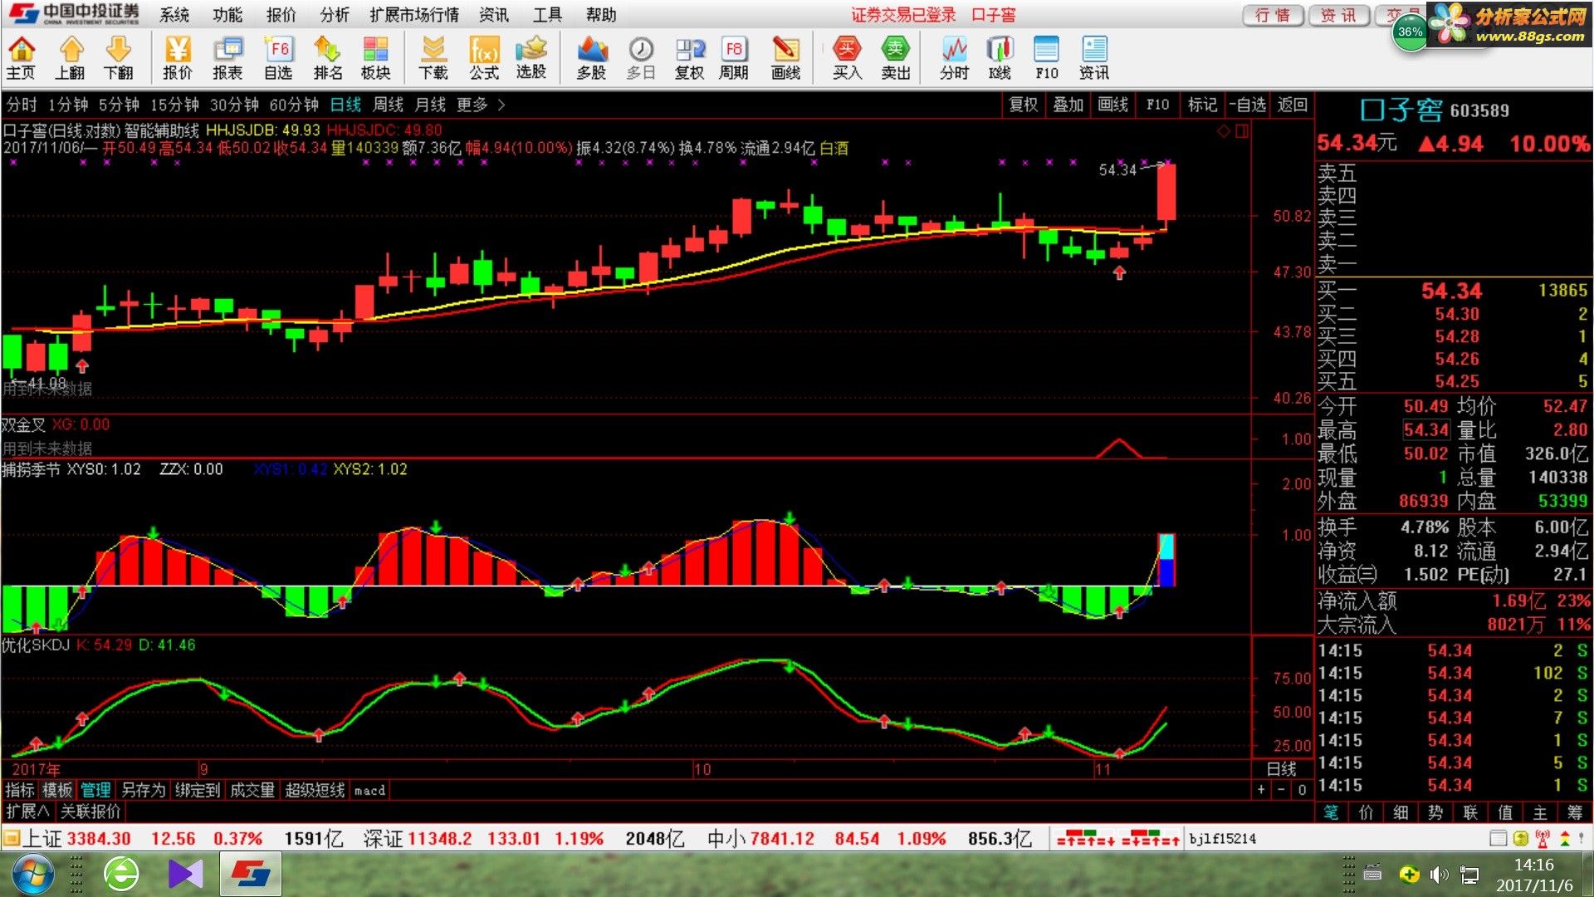Click the 资讯 top-right button
1594x897 pixels.
point(1337,15)
